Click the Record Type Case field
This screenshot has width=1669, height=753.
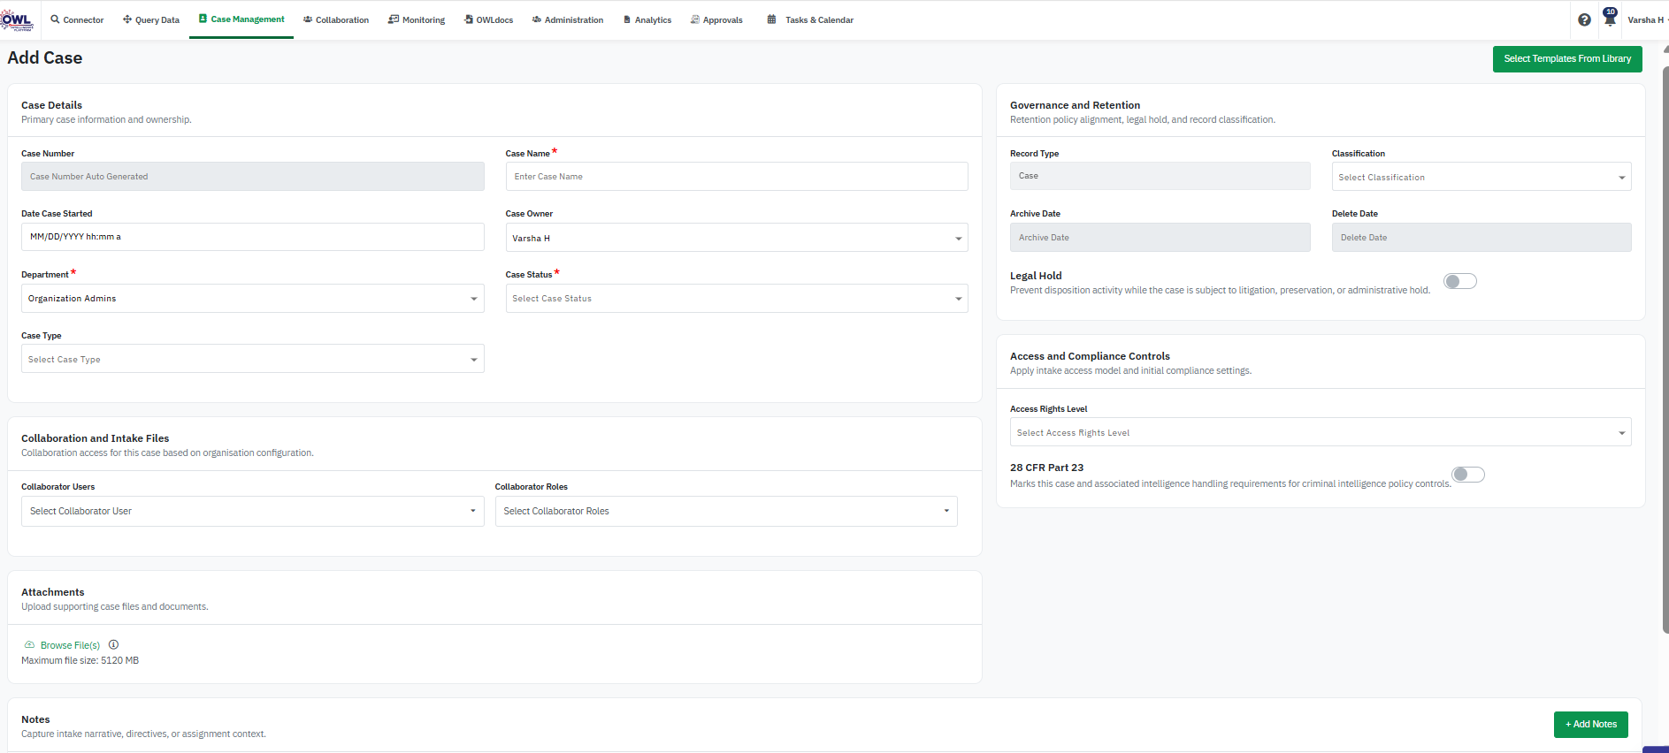pos(1160,176)
